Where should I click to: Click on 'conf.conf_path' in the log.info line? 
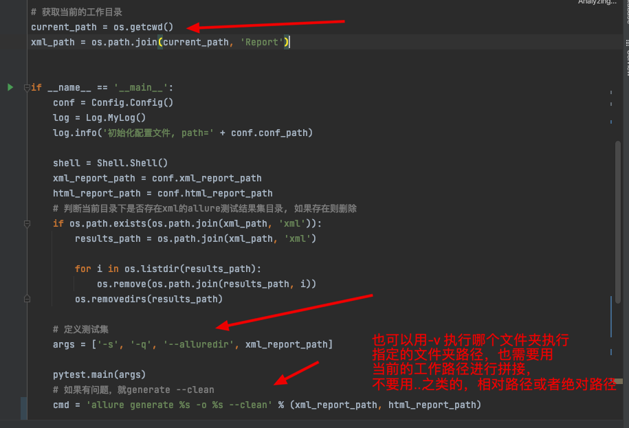pyautogui.click(x=269, y=133)
